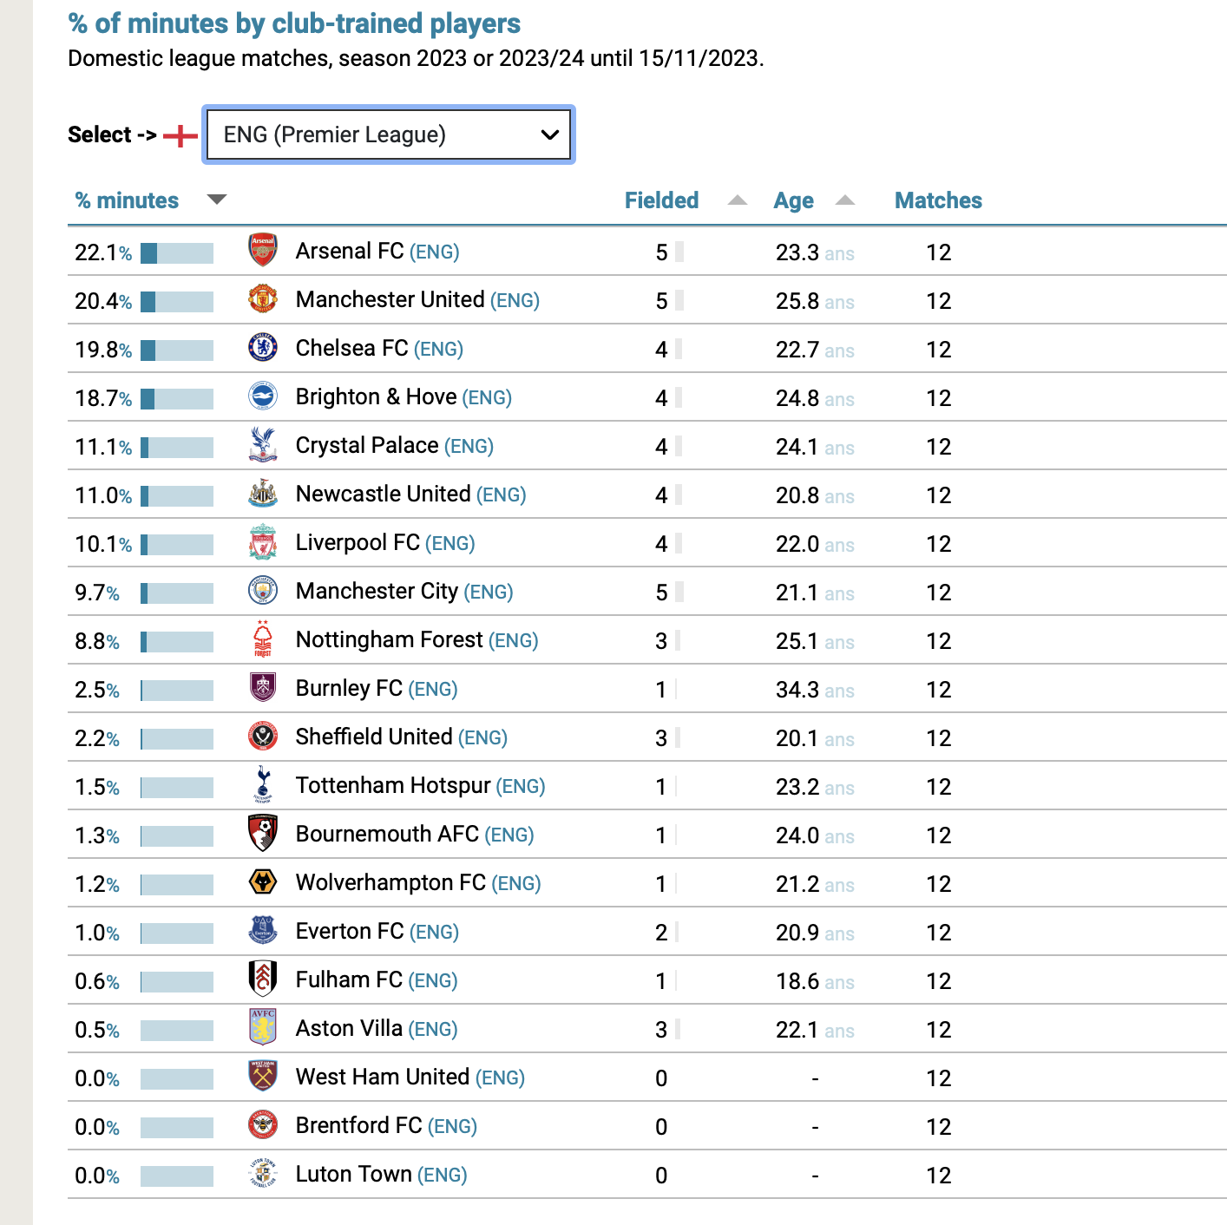Click the Liverpool FC club crest

(262, 541)
